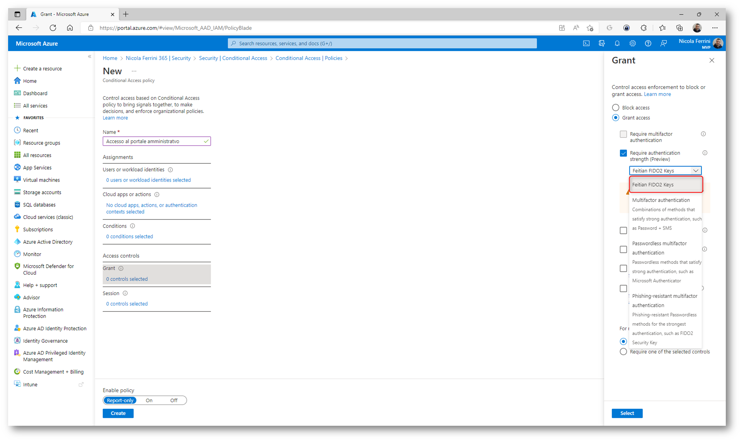Collapse the left sidebar menu
The width and height of the screenshot is (742, 442).
tap(90, 57)
